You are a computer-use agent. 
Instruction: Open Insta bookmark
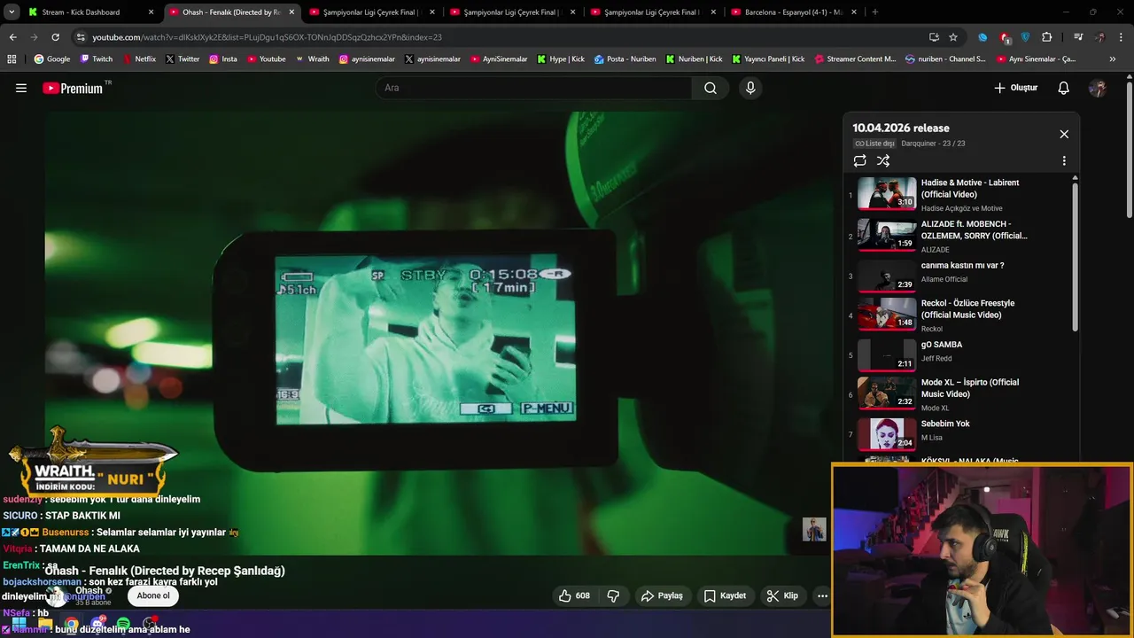(222, 59)
